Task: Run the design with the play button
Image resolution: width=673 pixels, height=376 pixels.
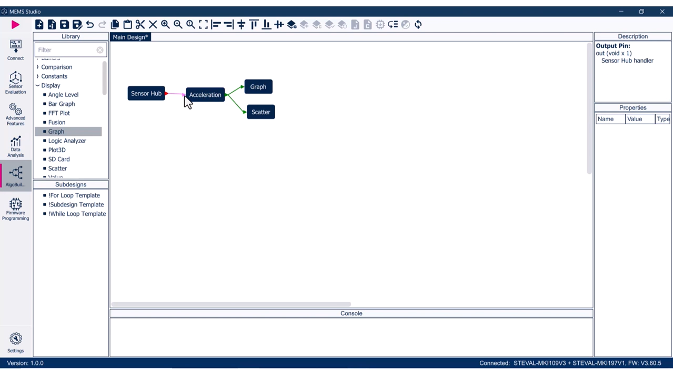Action: [x=15, y=24]
